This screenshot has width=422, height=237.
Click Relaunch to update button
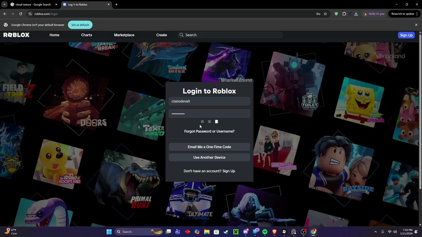pyautogui.click(x=403, y=14)
